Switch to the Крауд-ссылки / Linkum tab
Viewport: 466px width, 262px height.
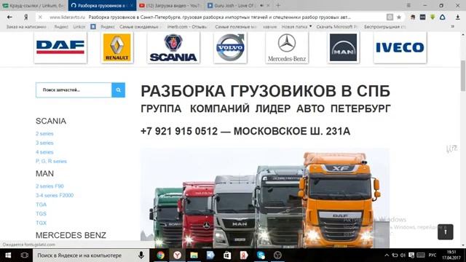click(x=33, y=5)
